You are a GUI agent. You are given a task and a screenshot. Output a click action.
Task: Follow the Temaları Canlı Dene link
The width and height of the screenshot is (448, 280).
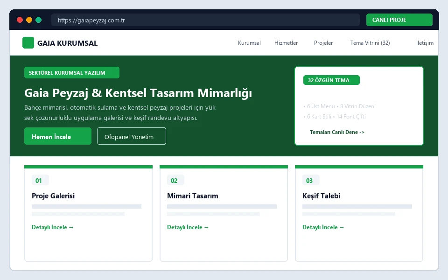[x=337, y=132]
